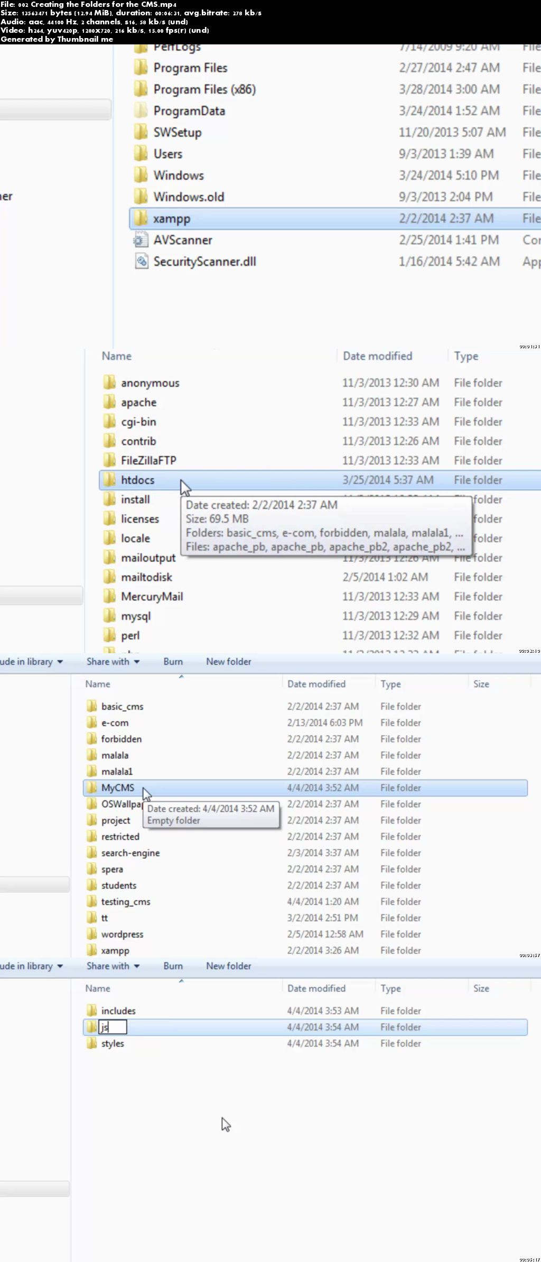
Task: Click Size column header above basic_cms listing
Action: pos(481,684)
